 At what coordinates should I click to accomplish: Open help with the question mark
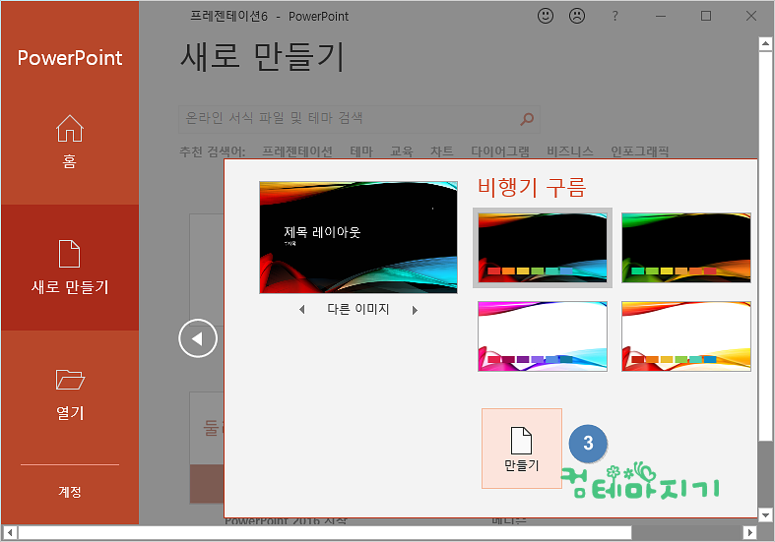pyautogui.click(x=614, y=16)
